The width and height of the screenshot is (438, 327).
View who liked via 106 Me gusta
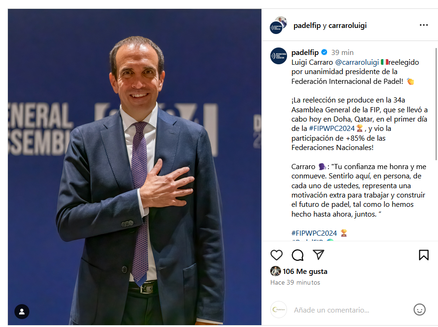pyautogui.click(x=305, y=272)
